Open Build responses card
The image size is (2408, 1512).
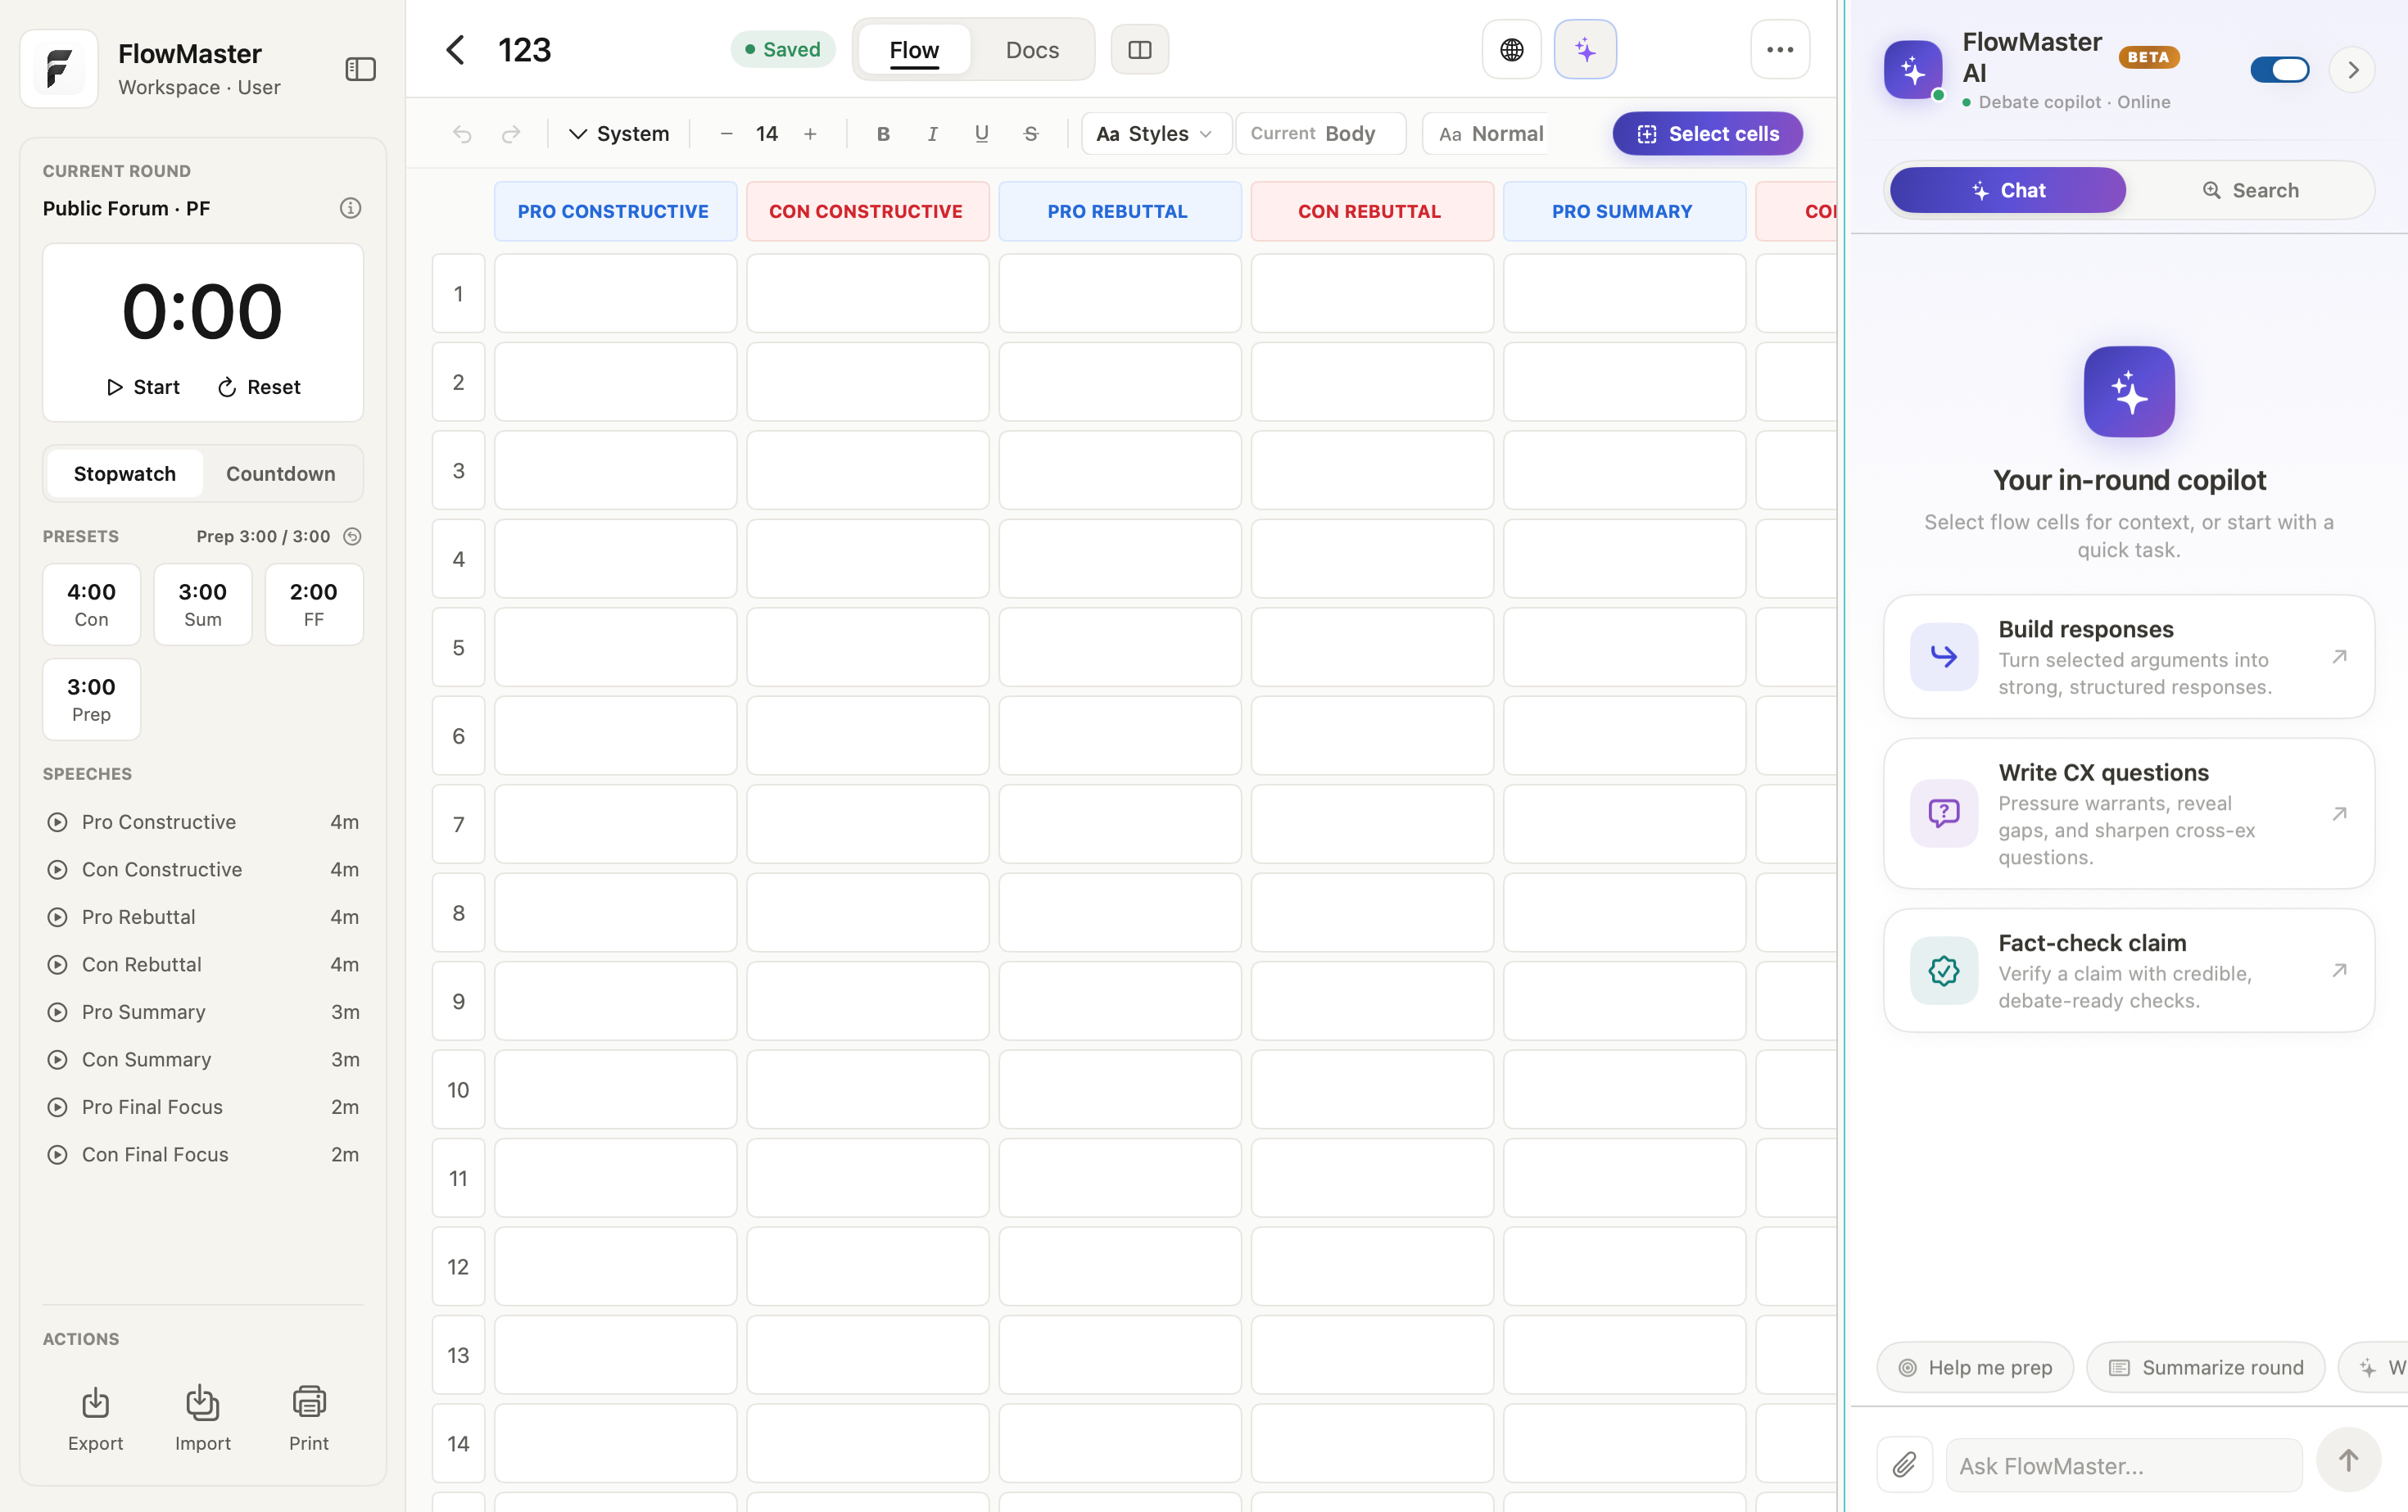(x=2129, y=657)
